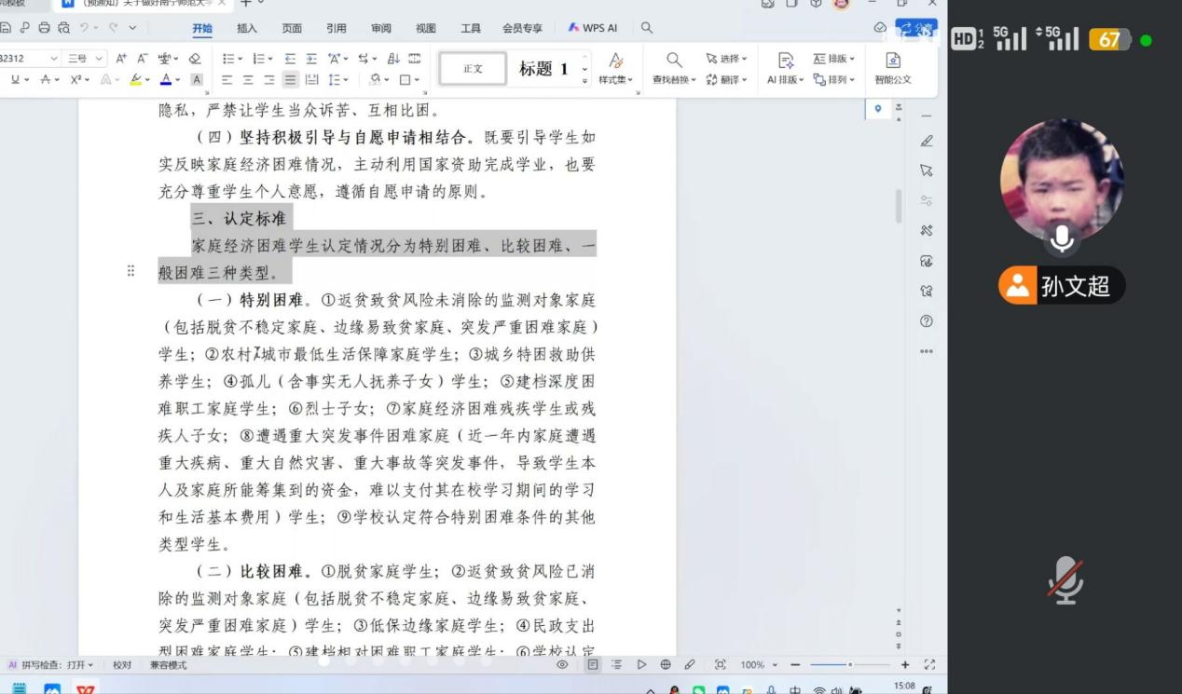Open the 智能公文 tool
The image size is (1182, 694).
tap(892, 67)
